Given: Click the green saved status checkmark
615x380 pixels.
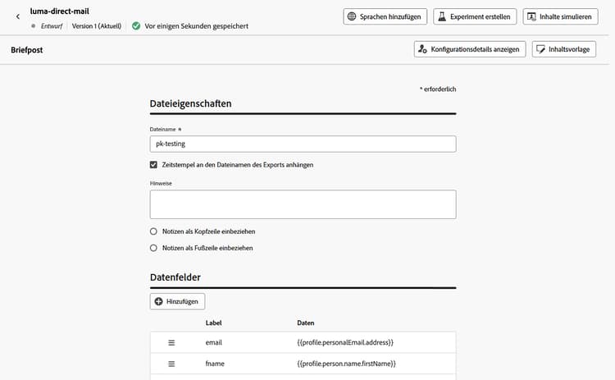Looking at the screenshot, I should point(136,26).
